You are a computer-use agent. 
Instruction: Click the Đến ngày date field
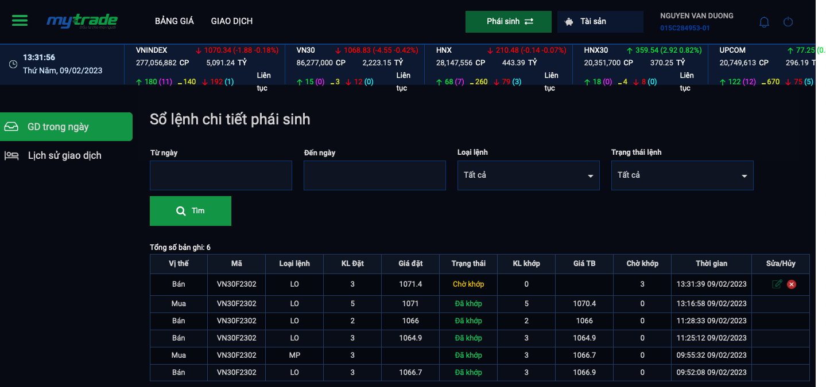[374, 175]
